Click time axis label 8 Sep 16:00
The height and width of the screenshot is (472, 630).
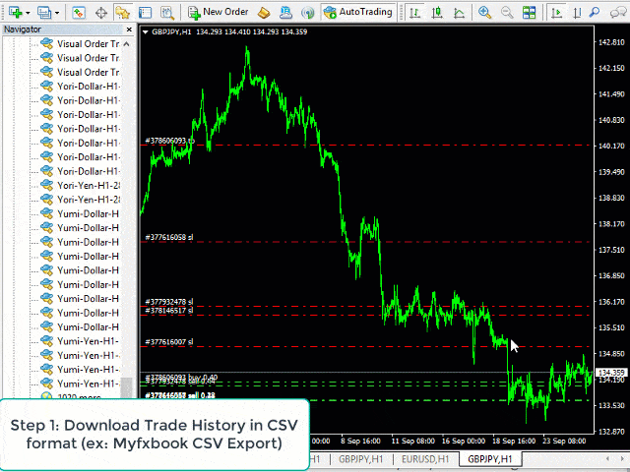tap(360, 441)
